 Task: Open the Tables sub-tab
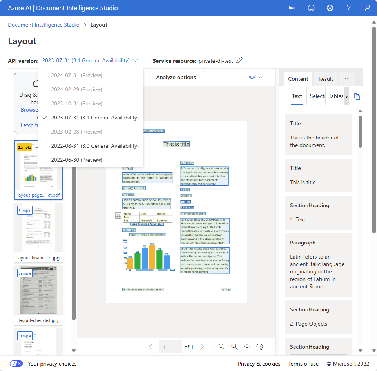335,96
